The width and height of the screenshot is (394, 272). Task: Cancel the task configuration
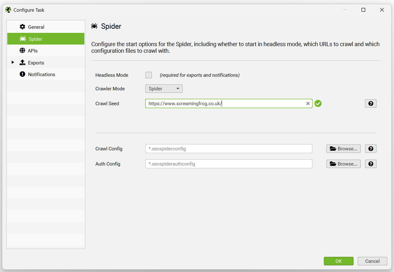pyautogui.click(x=372, y=261)
